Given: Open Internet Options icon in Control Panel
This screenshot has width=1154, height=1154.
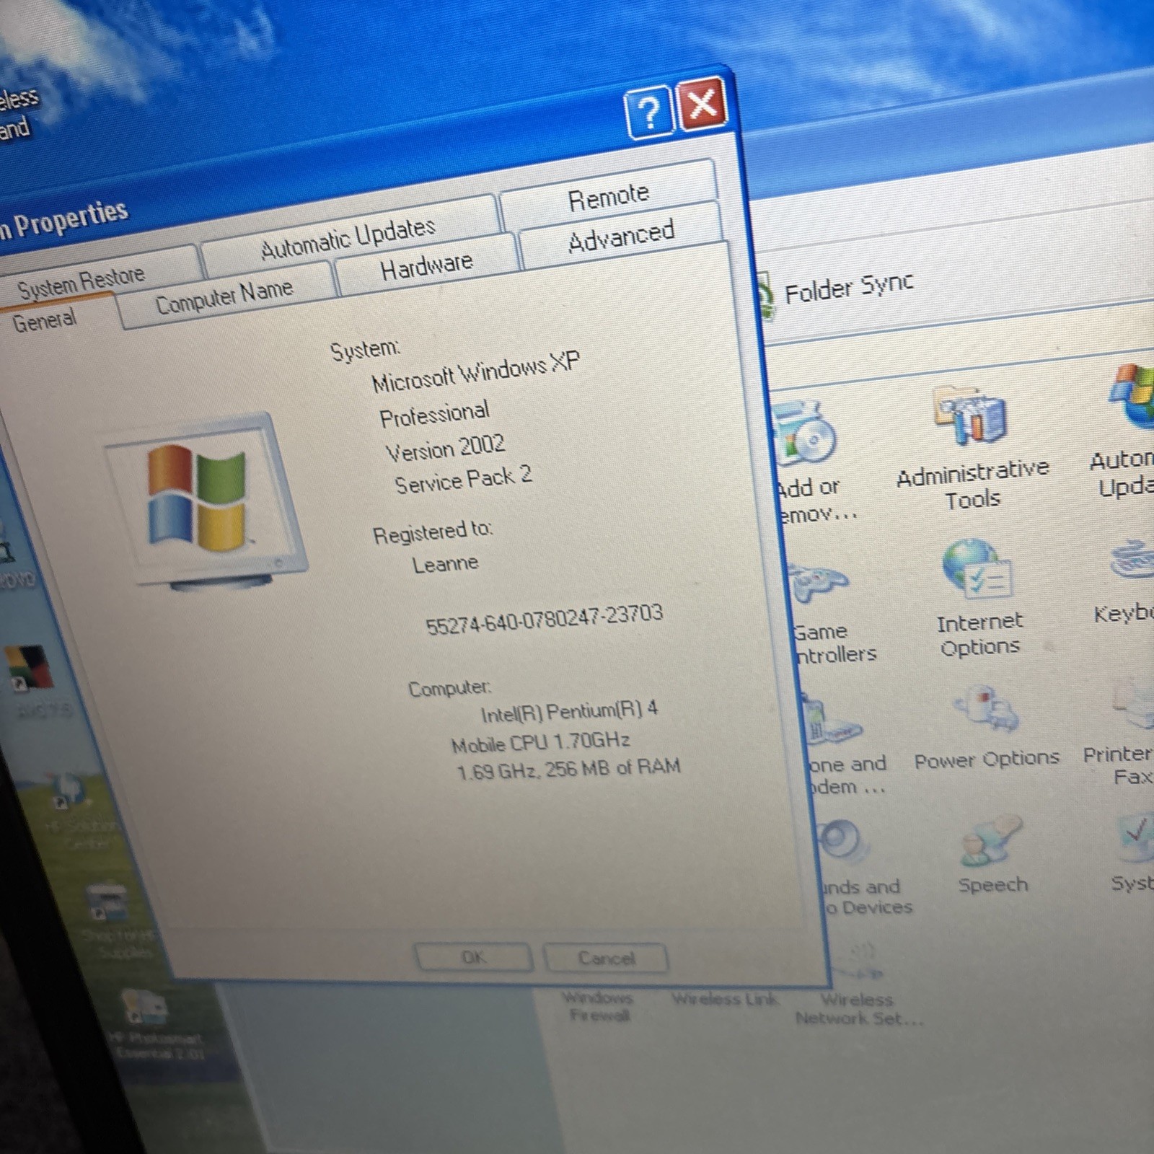Looking at the screenshot, I should pyautogui.click(x=979, y=599).
